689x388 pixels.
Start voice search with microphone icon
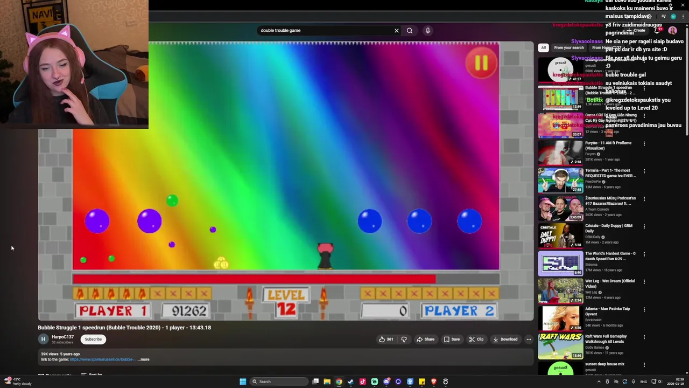[428, 31]
